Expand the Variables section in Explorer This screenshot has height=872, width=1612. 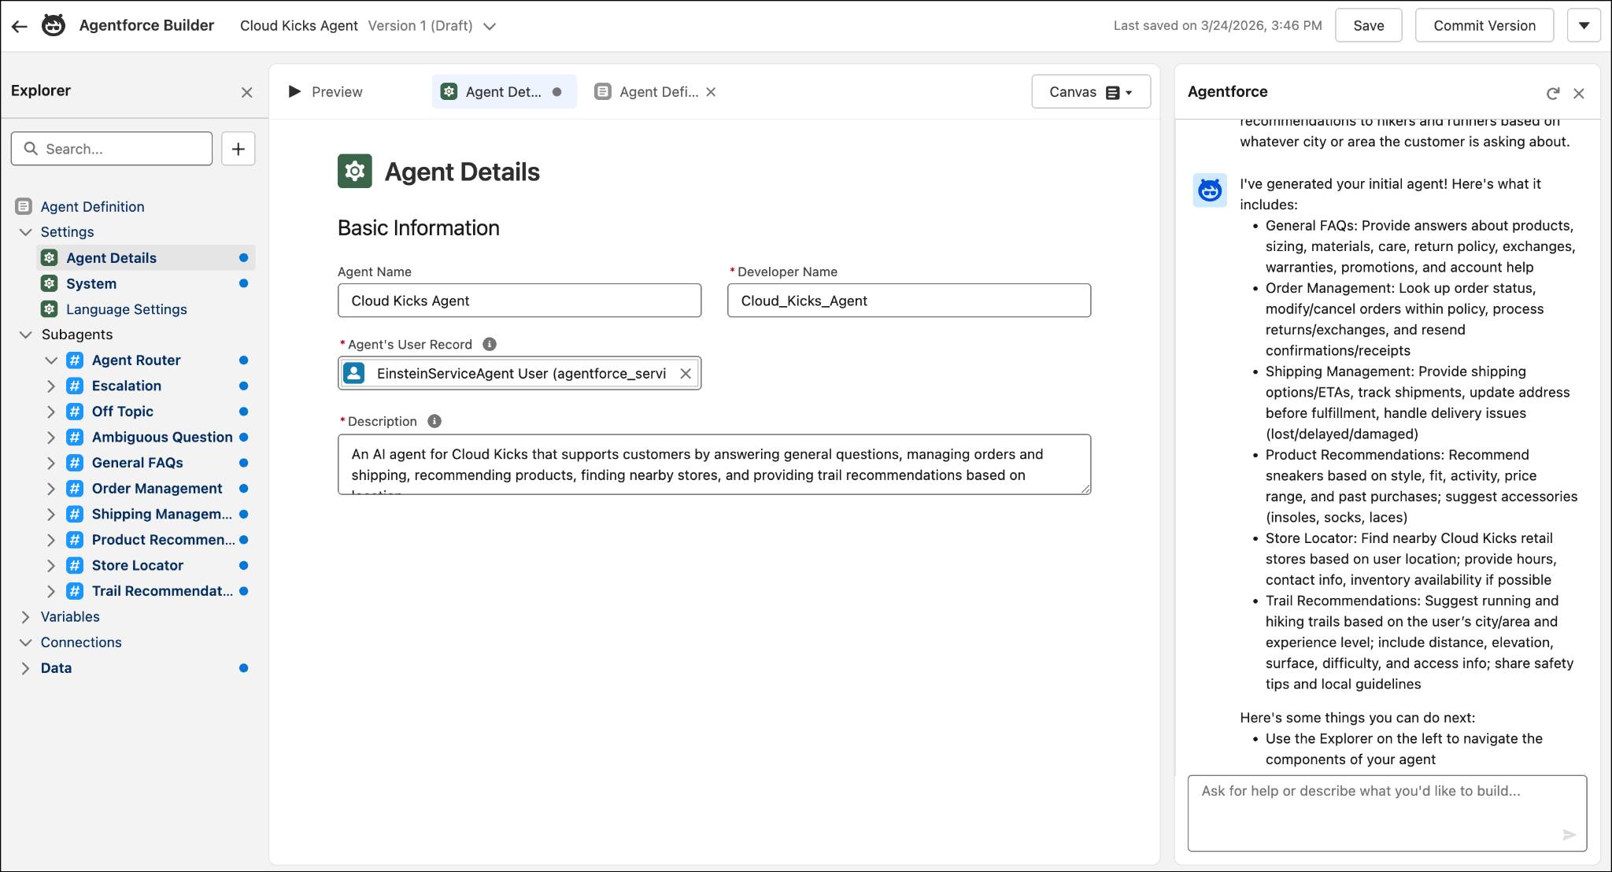[x=28, y=616]
